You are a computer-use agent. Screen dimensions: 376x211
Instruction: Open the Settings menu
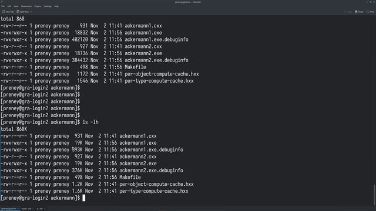pos(48,6)
